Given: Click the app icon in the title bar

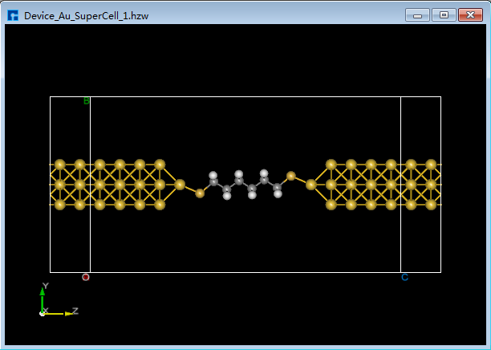Looking at the screenshot, I should (x=13, y=14).
